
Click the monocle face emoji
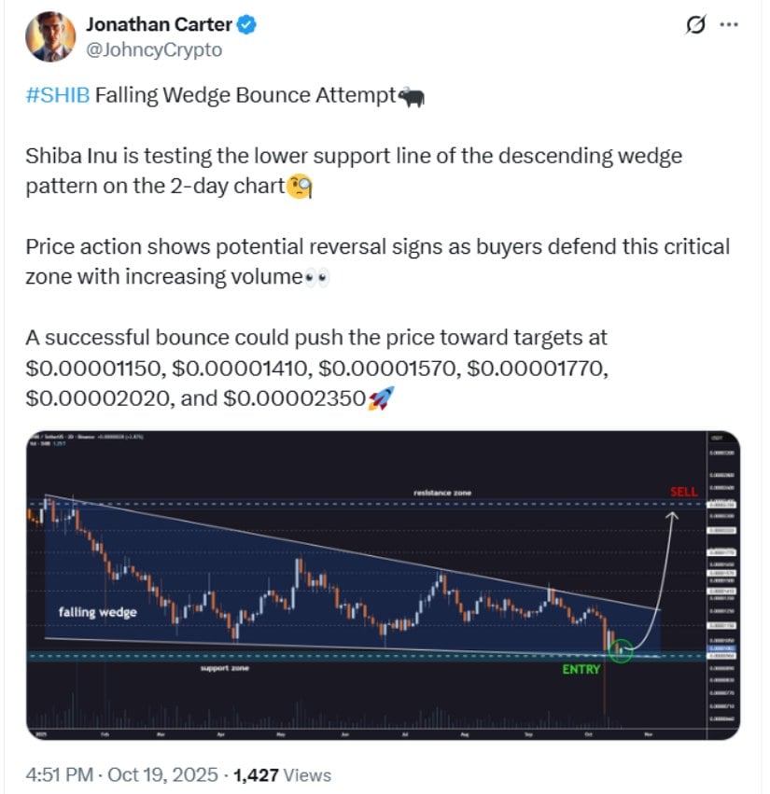coord(298,187)
